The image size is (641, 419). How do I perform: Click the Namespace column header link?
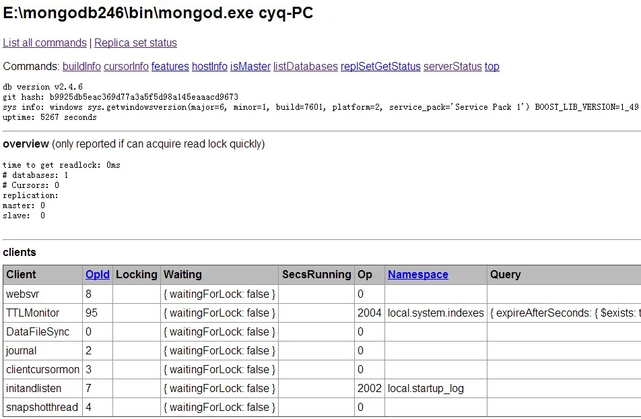click(x=417, y=275)
